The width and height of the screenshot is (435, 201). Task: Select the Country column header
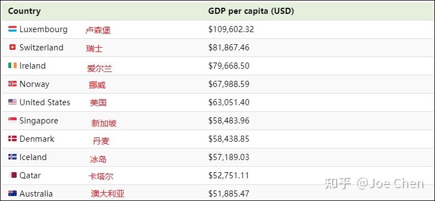pos(24,11)
